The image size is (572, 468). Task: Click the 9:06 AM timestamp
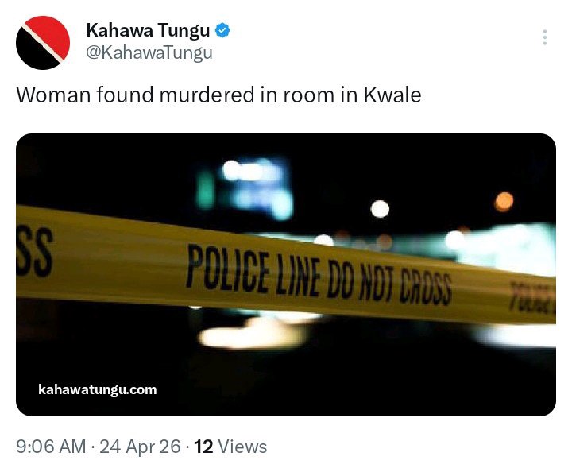(x=51, y=447)
